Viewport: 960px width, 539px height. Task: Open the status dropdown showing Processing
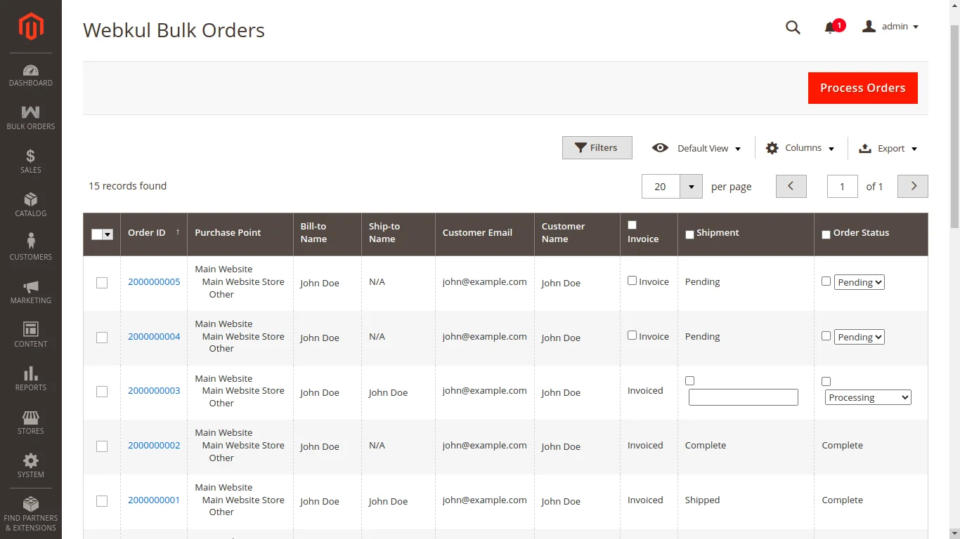click(x=868, y=397)
